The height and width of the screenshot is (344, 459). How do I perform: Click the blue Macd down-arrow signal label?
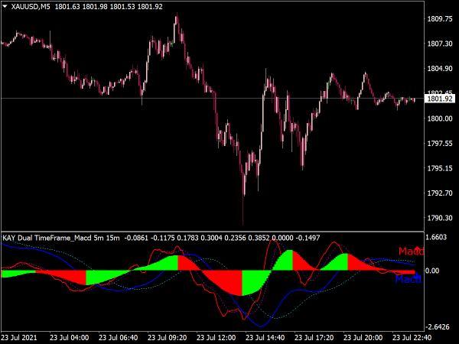pyautogui.click(x=409, y=279)
